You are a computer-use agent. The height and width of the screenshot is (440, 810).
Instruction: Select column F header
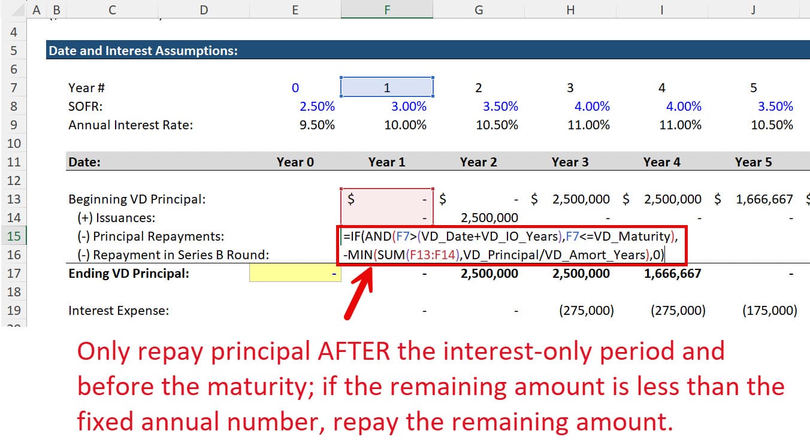click(386, 10)
